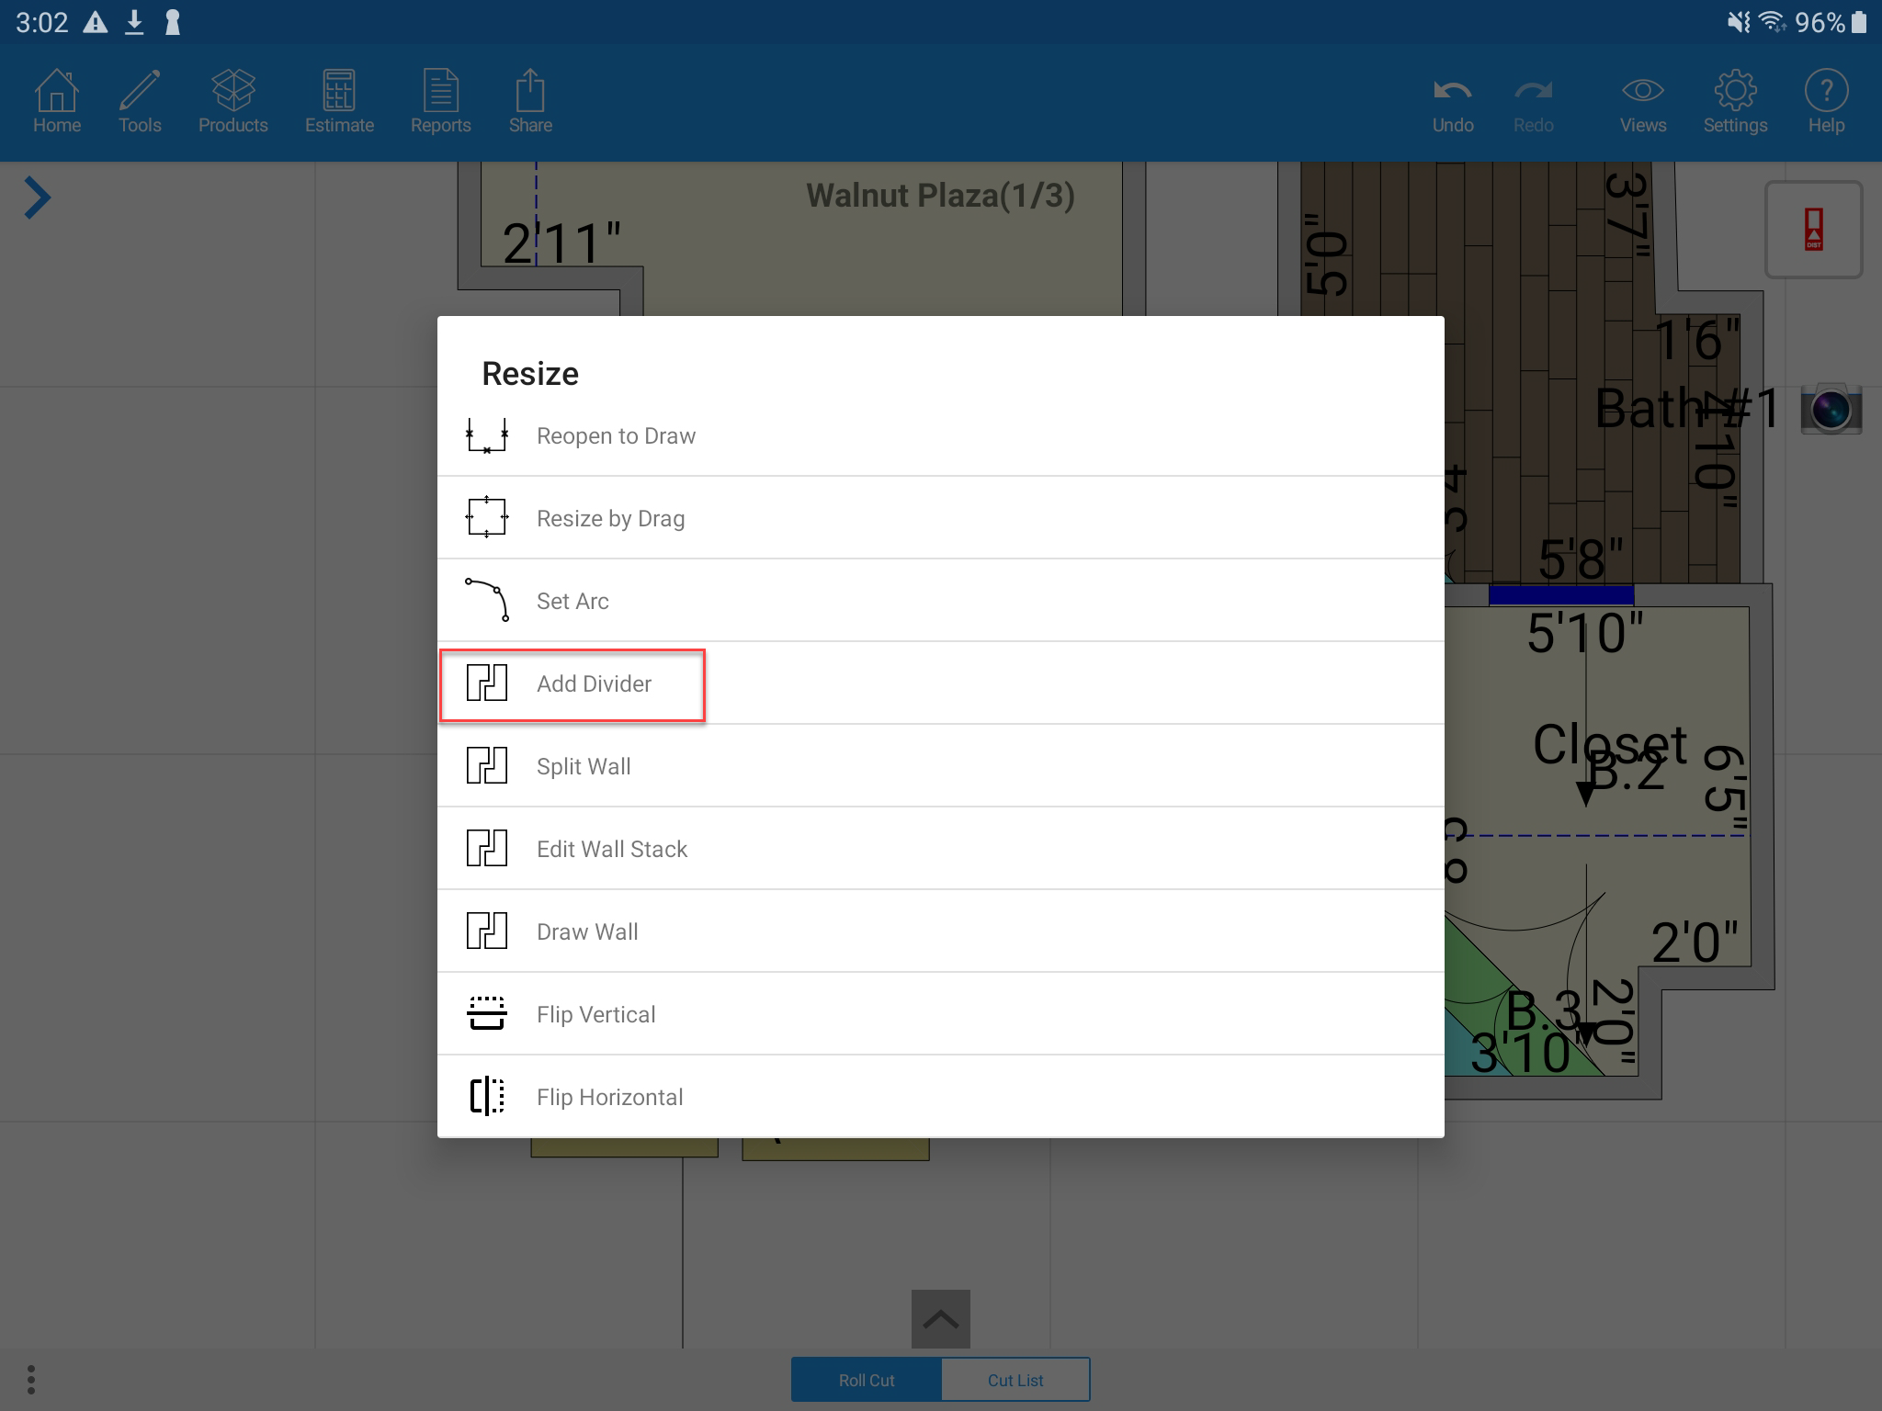Select Flip Horizontal option
The image size is (1882, 1411).
609,1098
